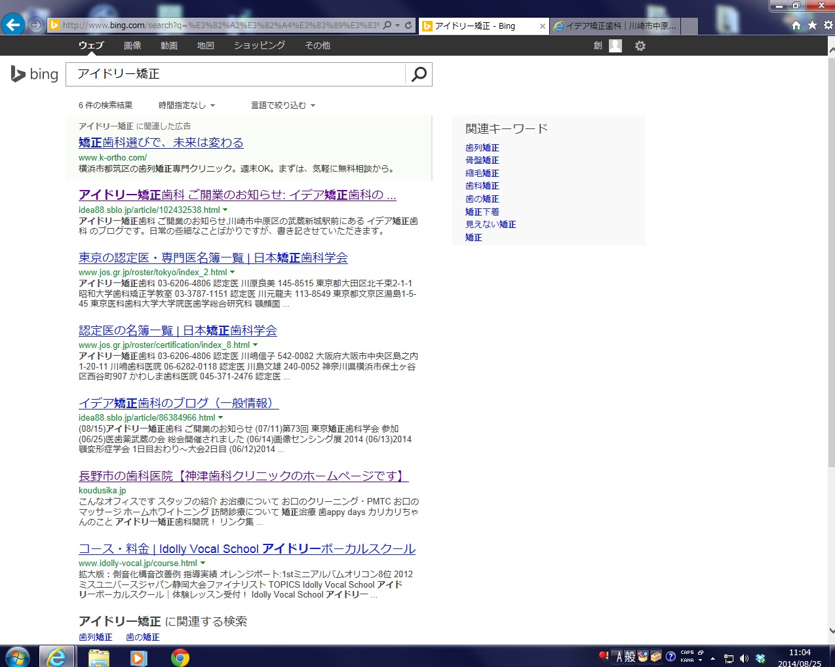Switch to the ショッピング shopping tab
Screen dimensions: 835x667
click(x=260, y=46)
